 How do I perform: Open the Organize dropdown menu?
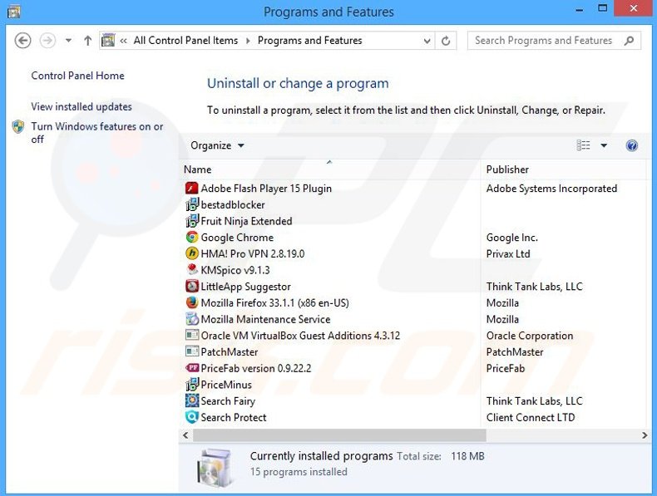(x=217, y=145)
